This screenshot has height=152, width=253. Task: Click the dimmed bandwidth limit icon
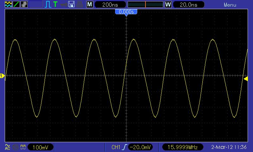coord(15,147)
